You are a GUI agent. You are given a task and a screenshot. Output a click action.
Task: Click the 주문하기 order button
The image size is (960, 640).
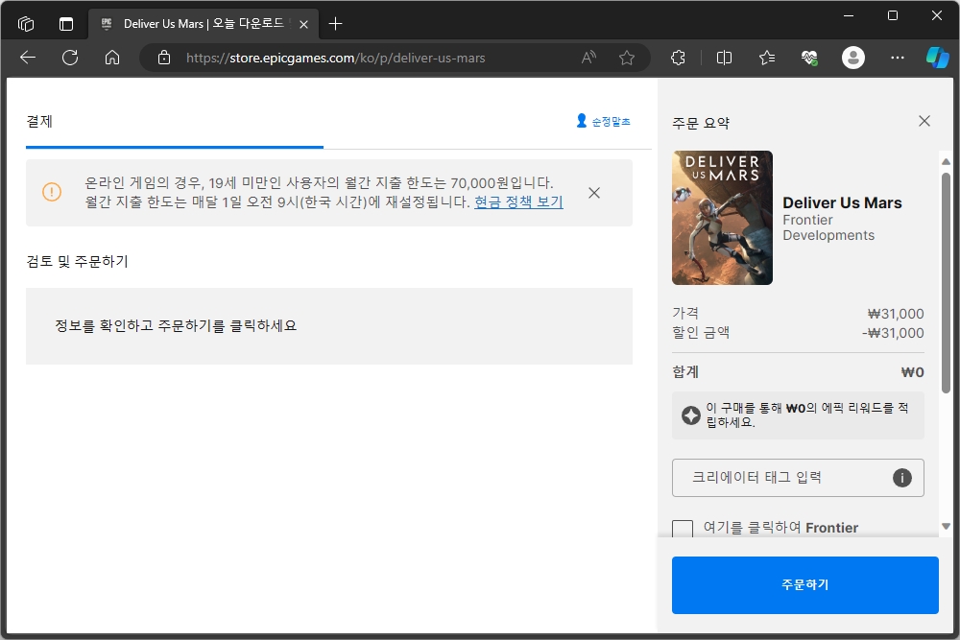(805, 585)
